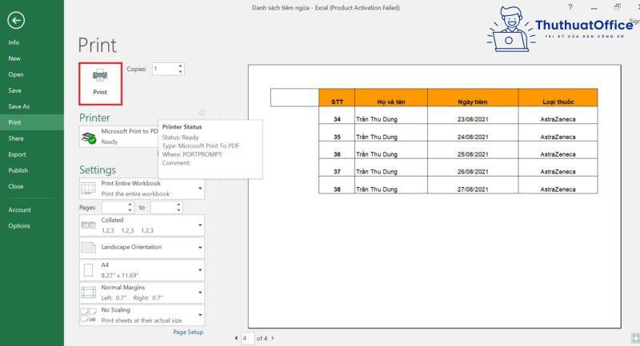Click 'Trần Thu Dung' in row 35

click(377, 137)
